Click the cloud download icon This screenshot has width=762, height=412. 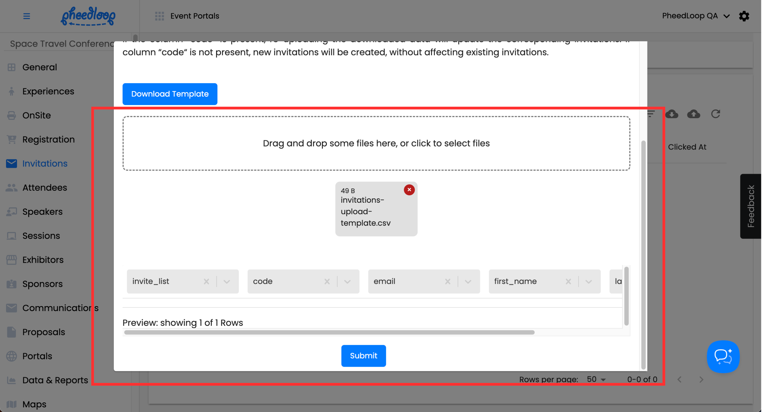coord(672,114)
